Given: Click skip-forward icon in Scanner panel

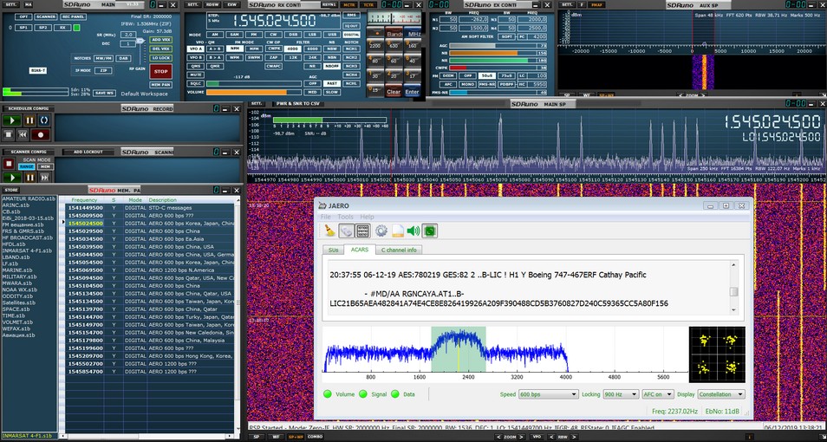Looking at the screenshot, I should coord(45,178).
